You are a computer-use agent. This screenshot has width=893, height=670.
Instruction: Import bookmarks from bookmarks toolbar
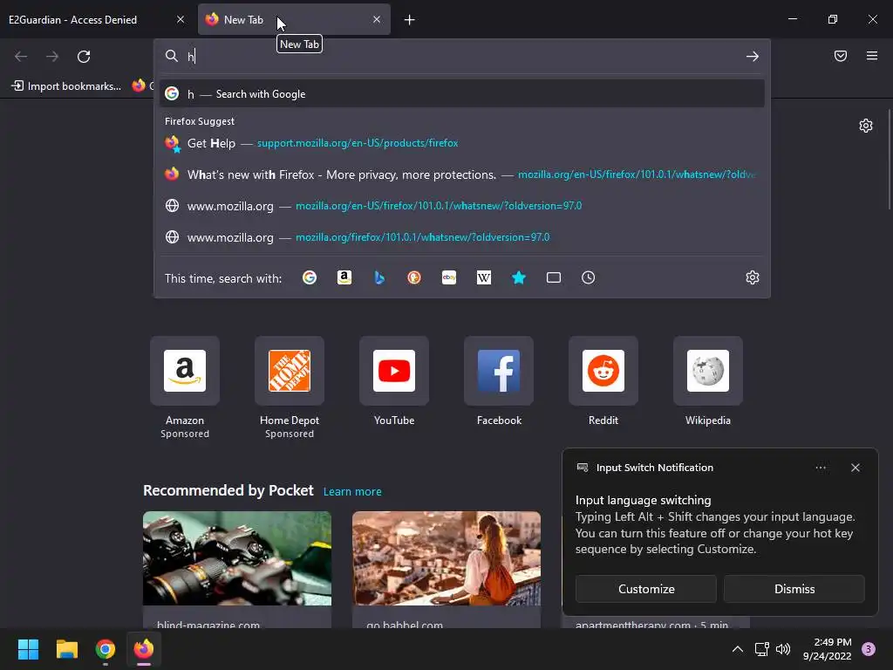[x=66, y=86]
